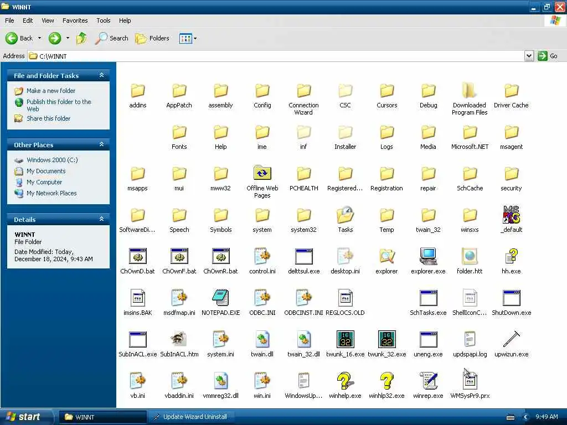Viewport: 567px width, 425px height.
Task: Collapse the Other Places panel
Action: (x=102, y=144)
